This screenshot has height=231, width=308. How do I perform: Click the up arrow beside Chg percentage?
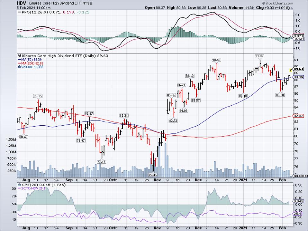pyautogui.click(x=292, y=8)
